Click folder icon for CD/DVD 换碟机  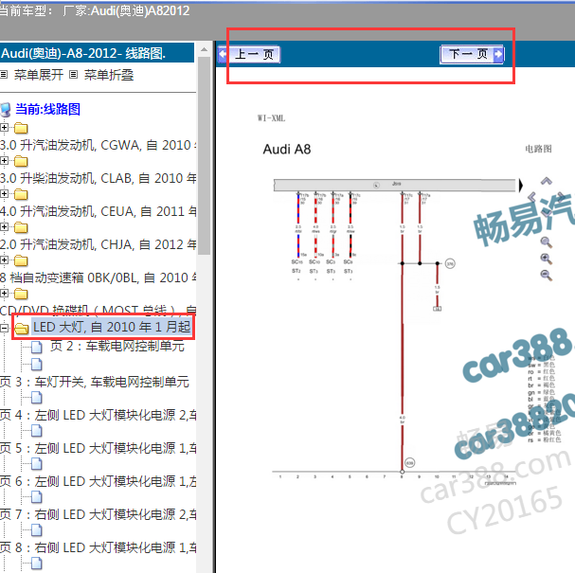21,294
